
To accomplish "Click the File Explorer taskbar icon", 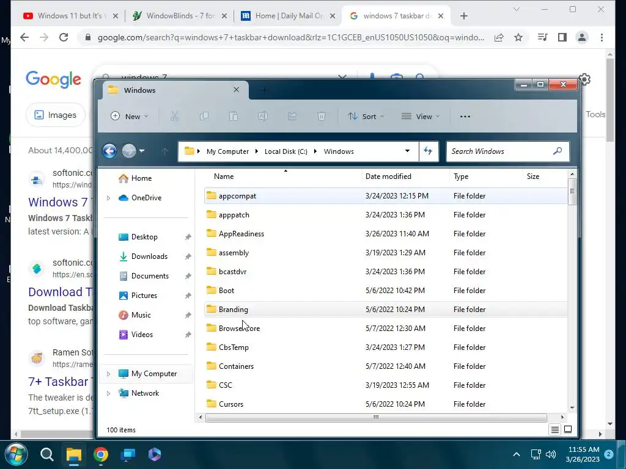I will [x=74, y=454].
